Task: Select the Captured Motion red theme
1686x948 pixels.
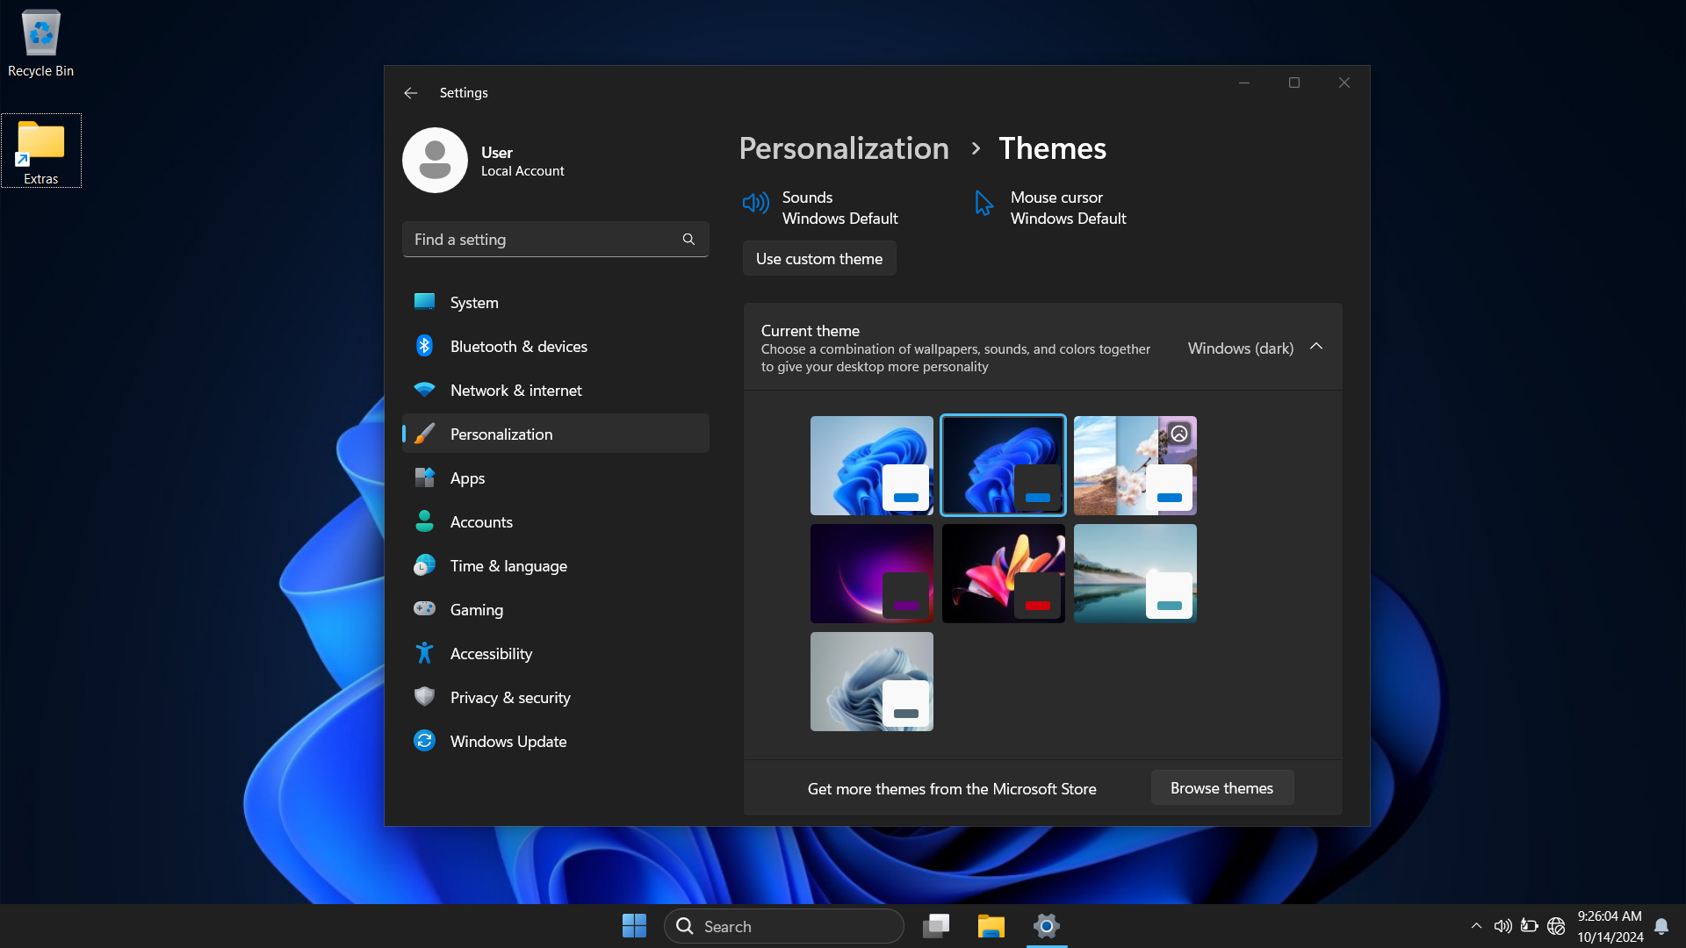Action: coord(1003,573)
